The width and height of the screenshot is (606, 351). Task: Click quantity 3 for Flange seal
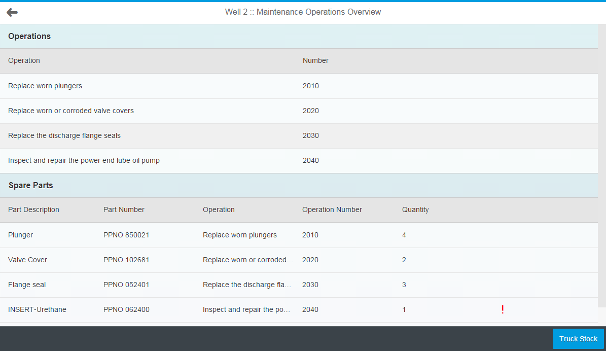pyautogui.click(x=404, y=285)
